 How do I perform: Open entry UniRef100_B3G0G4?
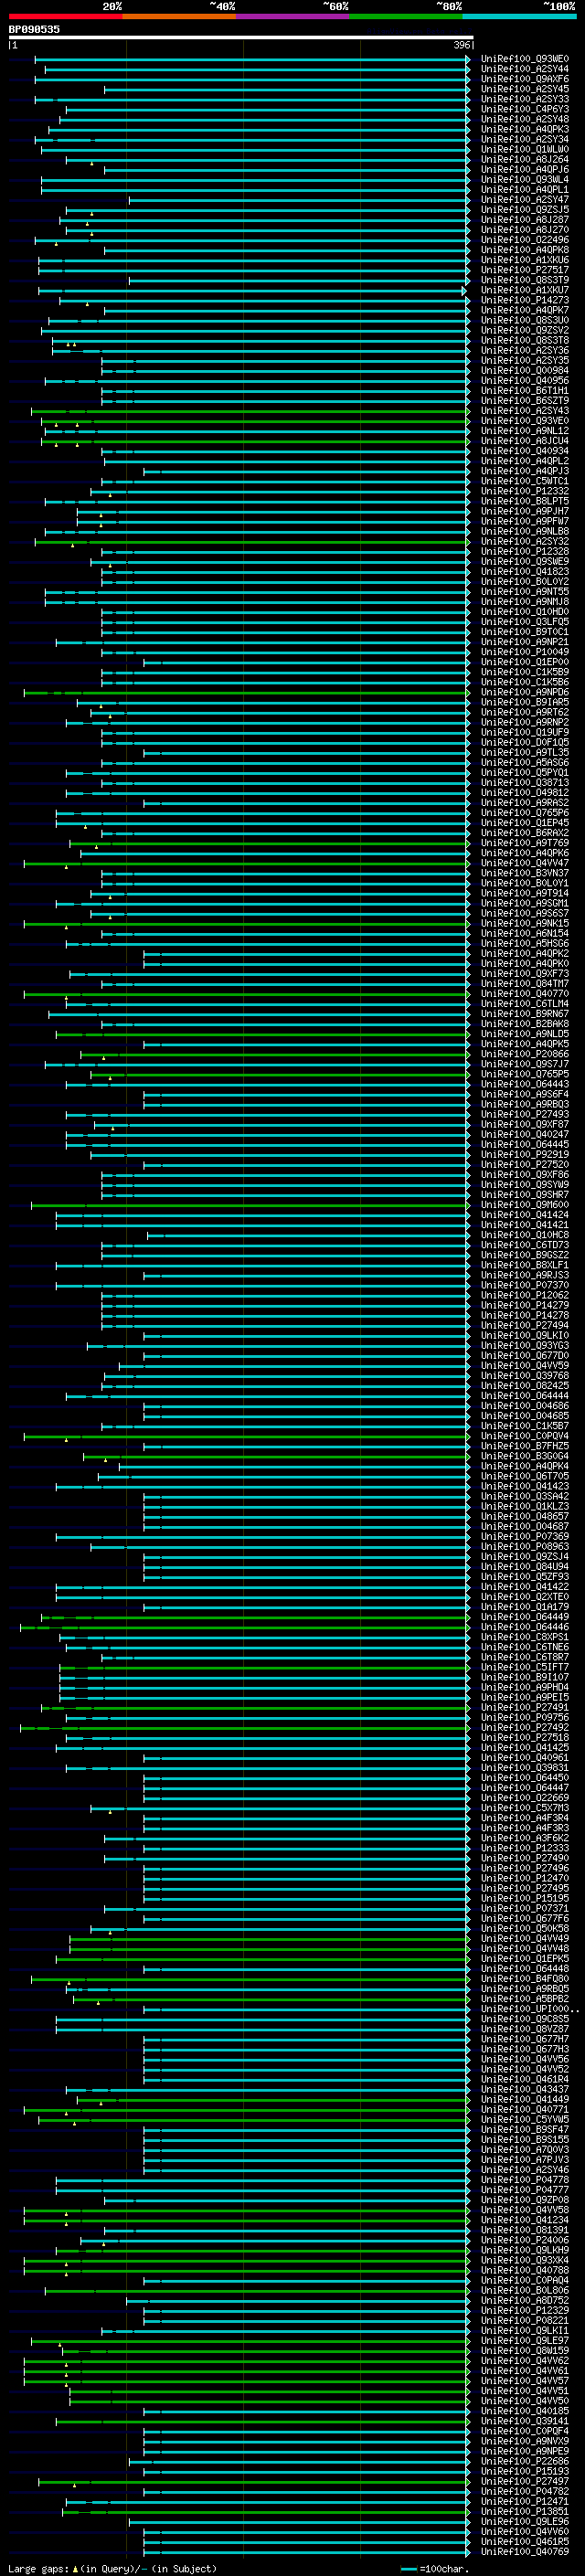coord(525,1456)
